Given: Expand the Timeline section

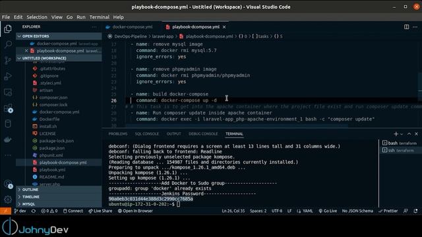Looking at the screenshot, I should point(59,197).
